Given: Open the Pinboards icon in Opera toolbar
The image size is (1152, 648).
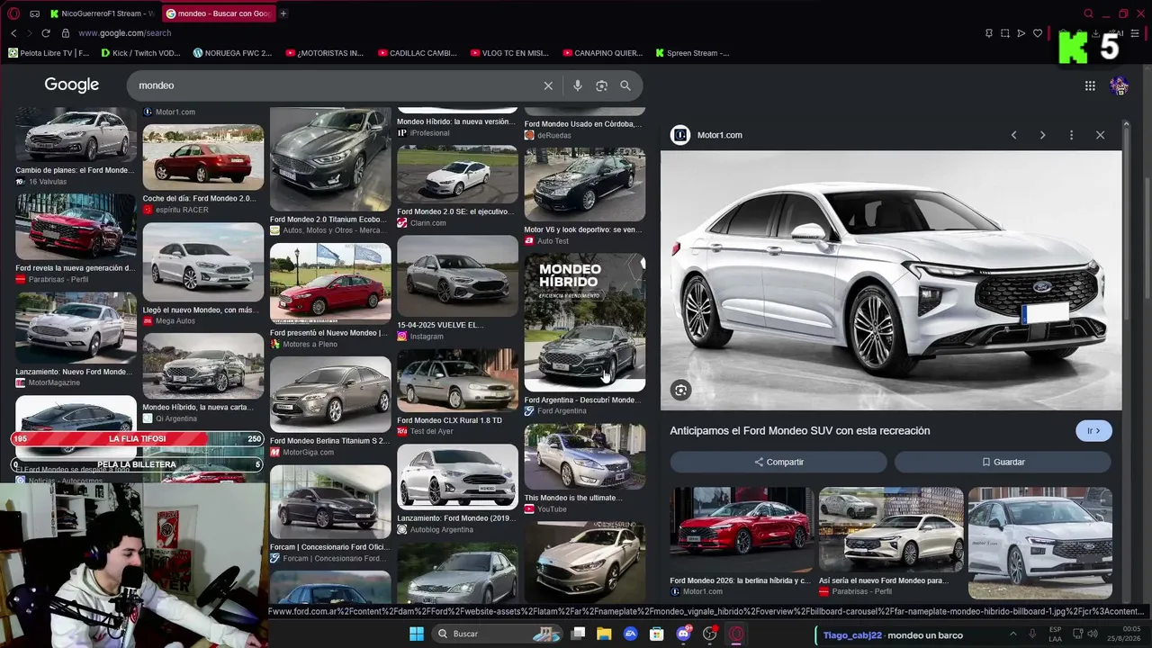Looking at the screenshot, I should click(989, 33).
